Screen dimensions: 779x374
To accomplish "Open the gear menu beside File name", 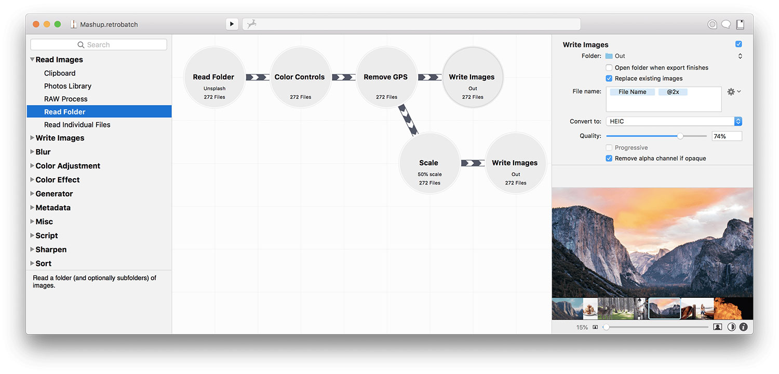I will point(734,92).
